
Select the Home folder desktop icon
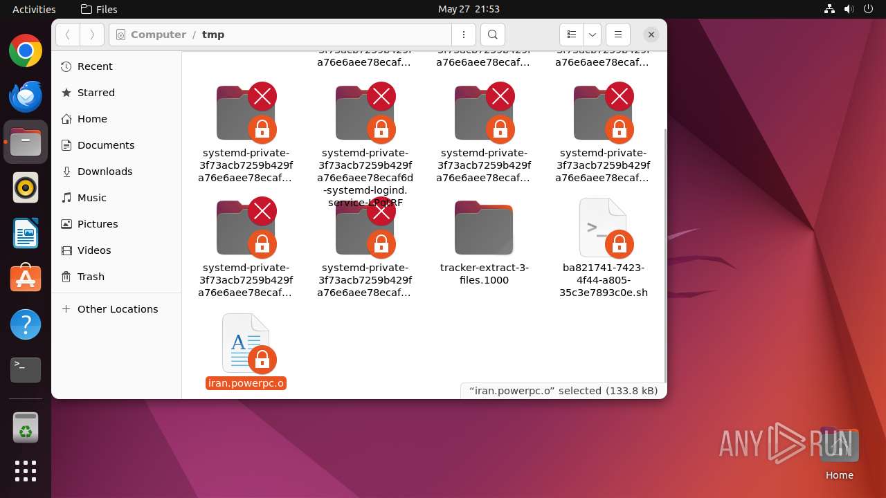(x=839, y=454)
